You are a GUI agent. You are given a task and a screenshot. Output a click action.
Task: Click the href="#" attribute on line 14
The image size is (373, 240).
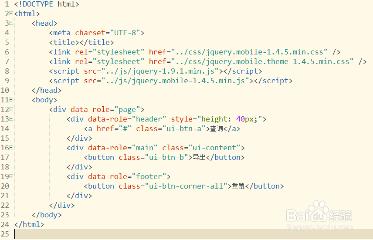(x=114, y=128)
